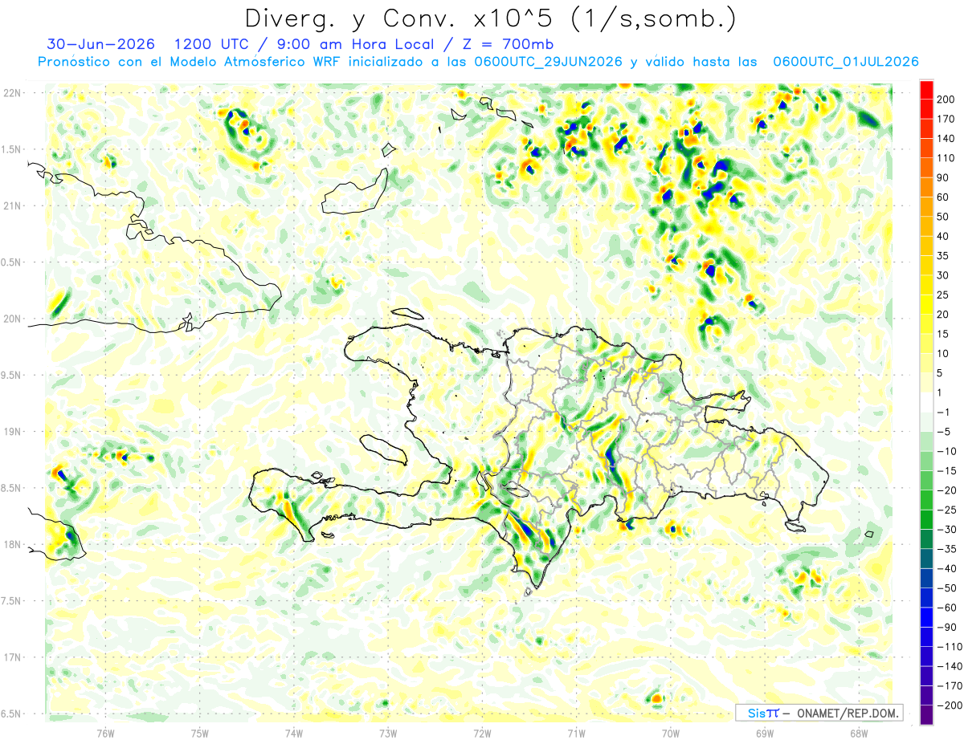This screenshot has height=744, width=964.
Task: Click the 20N latitude label
Action: click(x=12, y=319)
